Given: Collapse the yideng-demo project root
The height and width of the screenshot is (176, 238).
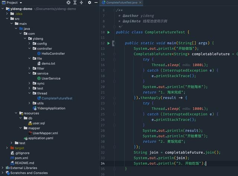Looking at the screenshot, I should click(x=3, y=9).
